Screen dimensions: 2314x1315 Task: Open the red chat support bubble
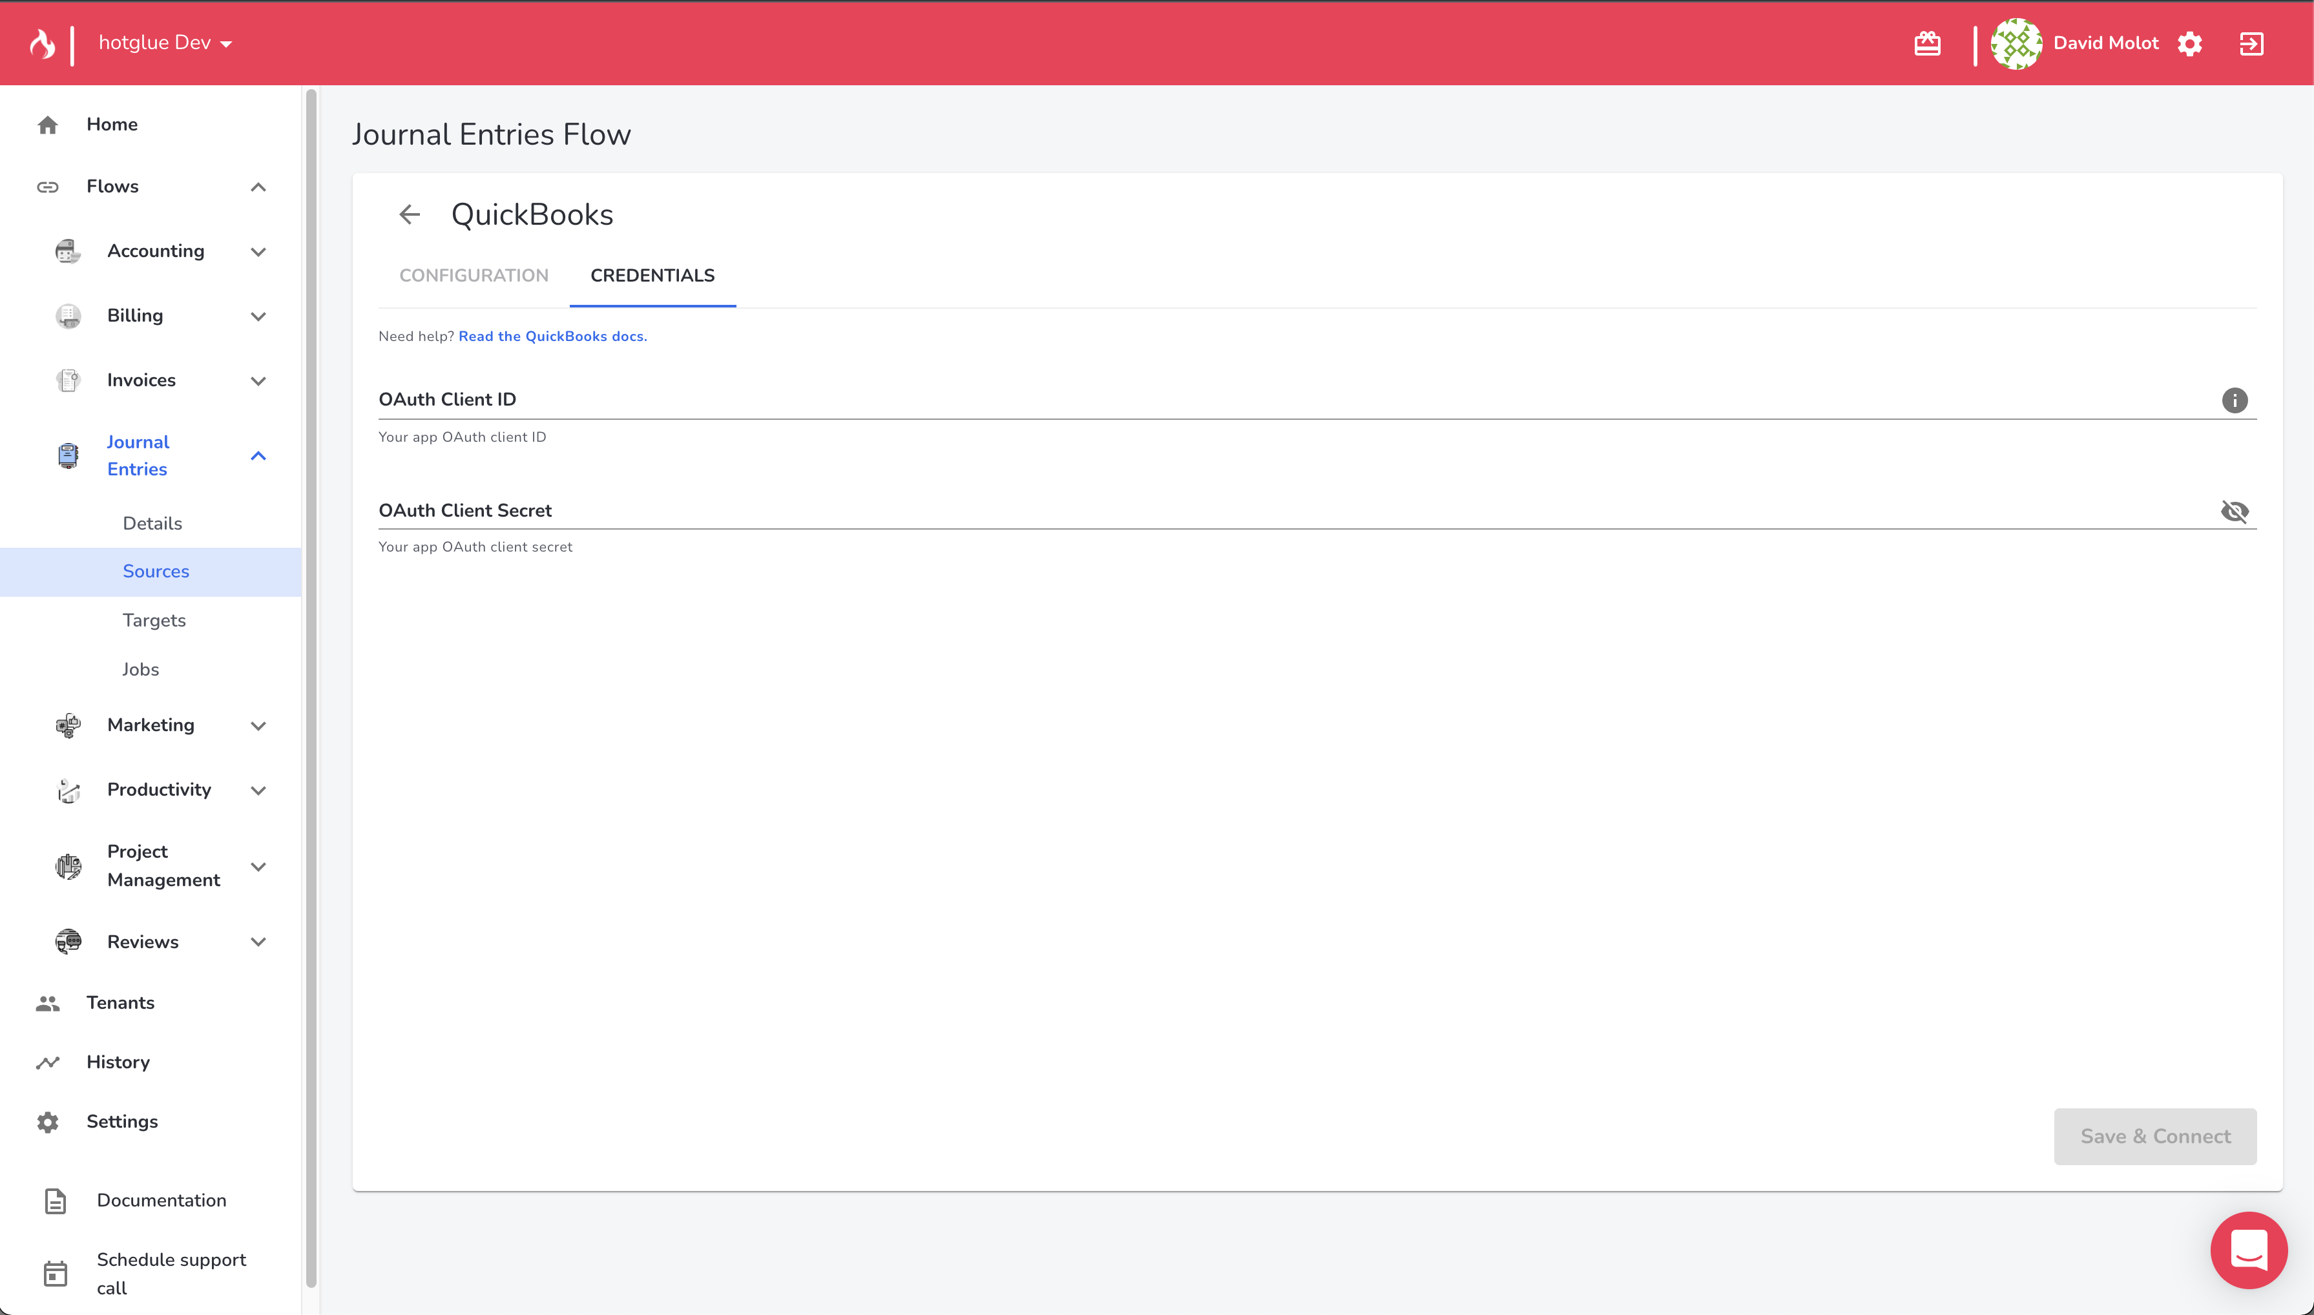click(2248, 1250)
